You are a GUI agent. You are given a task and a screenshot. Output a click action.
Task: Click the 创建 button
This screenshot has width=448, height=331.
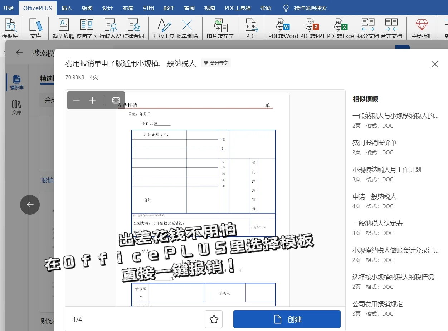coord(287,319)
